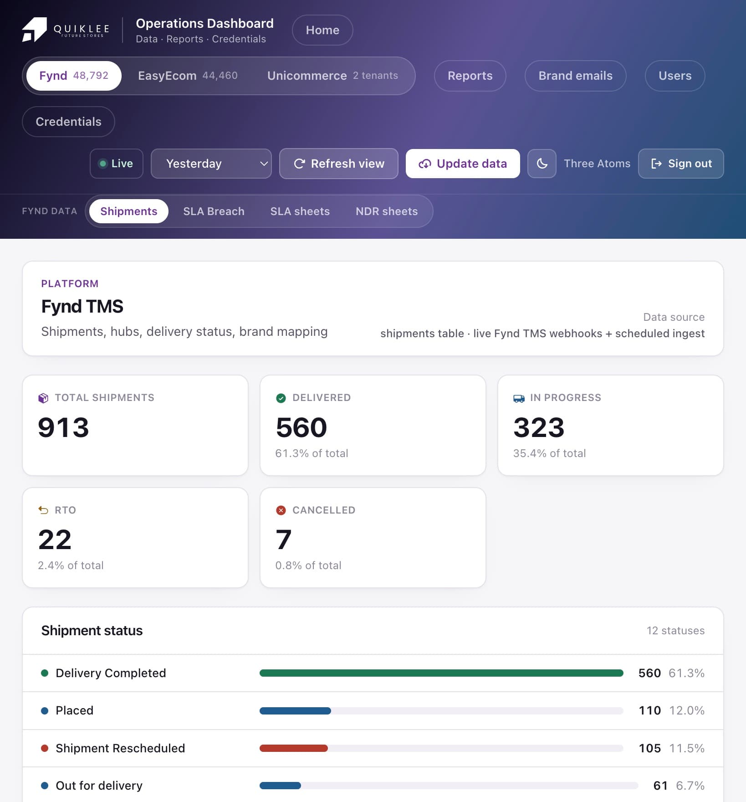Viewport: 746px width, 802px height.
Task: Click the Delivery Completed progress bar
Action: point(441,673)
